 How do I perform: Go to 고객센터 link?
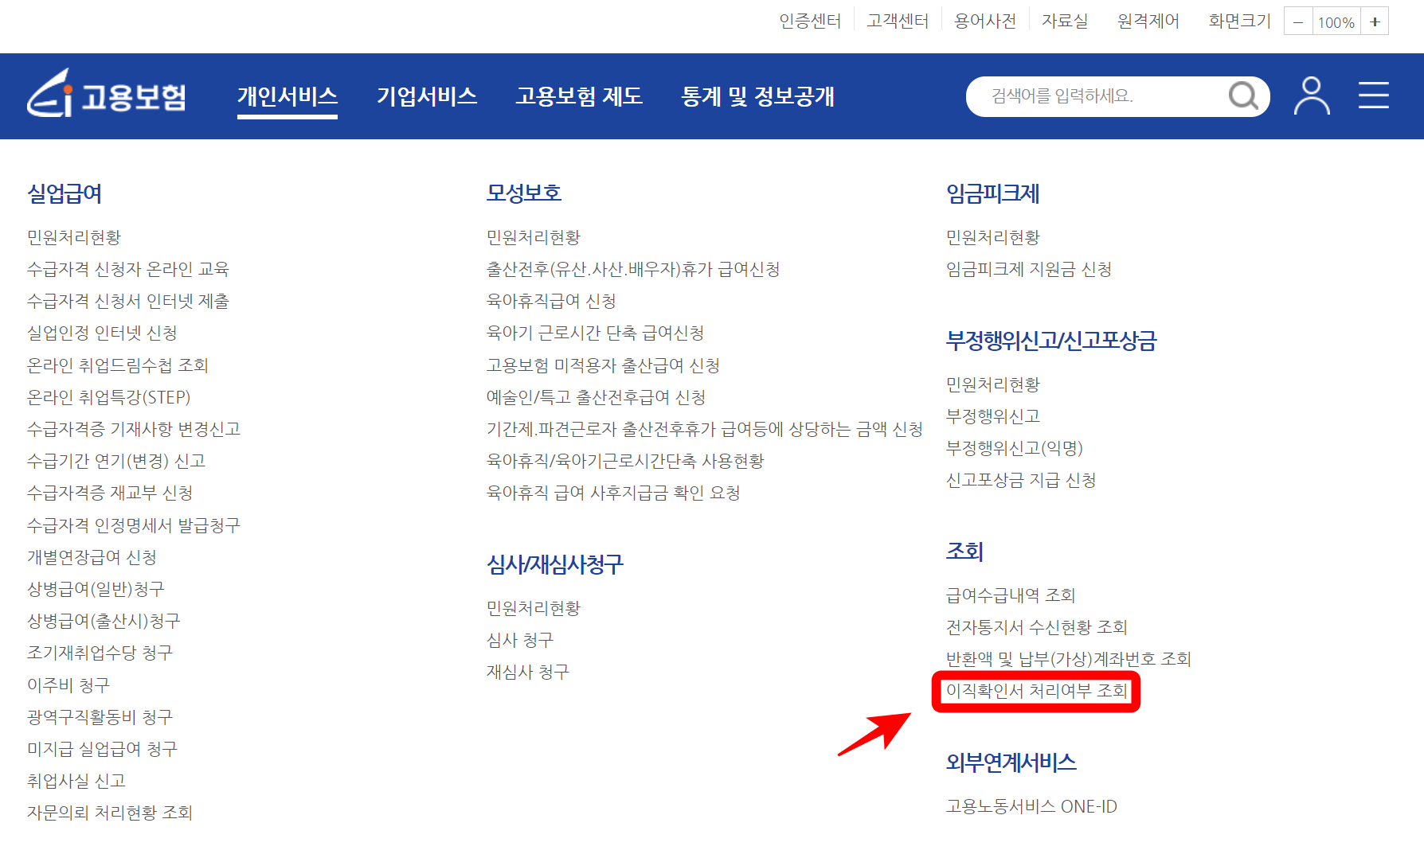[898, 21]
